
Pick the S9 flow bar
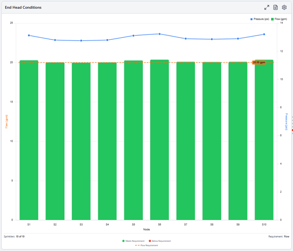(238, 141)
